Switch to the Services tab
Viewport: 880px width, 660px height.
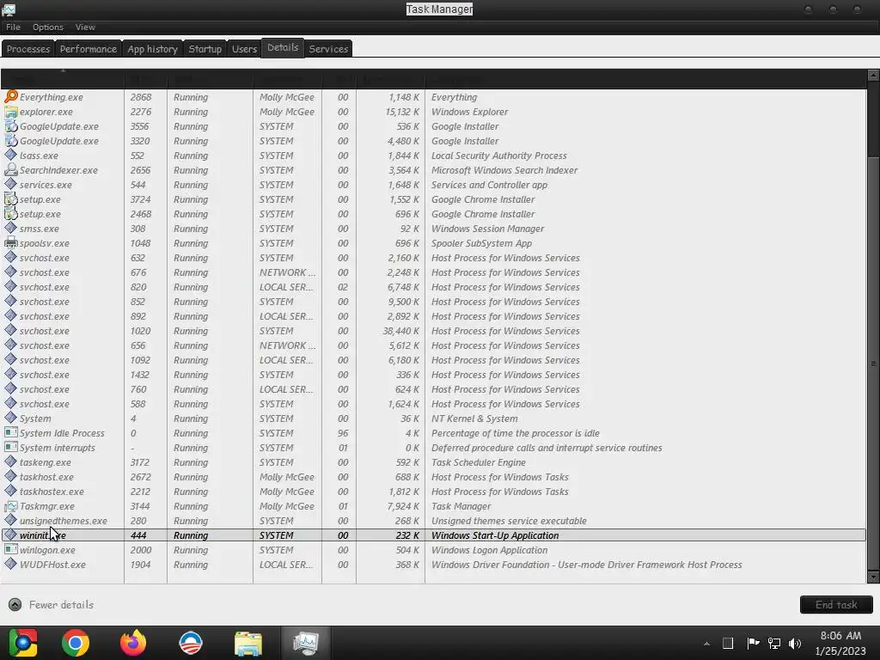[328, 49]
